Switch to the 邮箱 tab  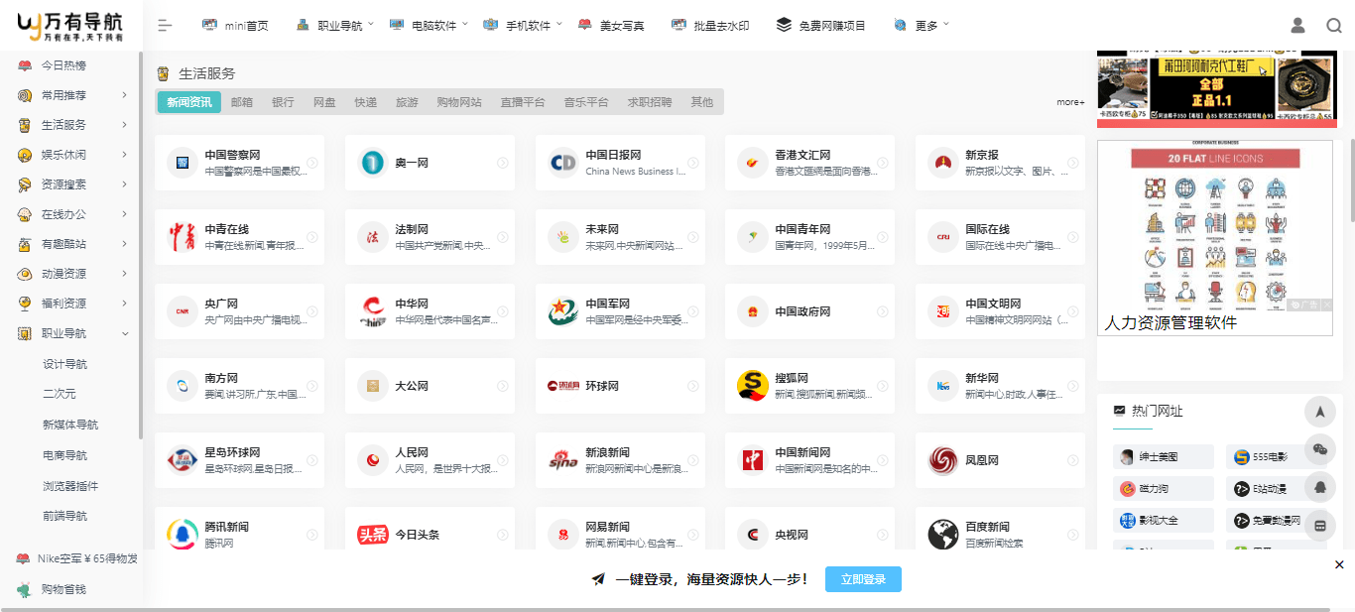point(242,102)
